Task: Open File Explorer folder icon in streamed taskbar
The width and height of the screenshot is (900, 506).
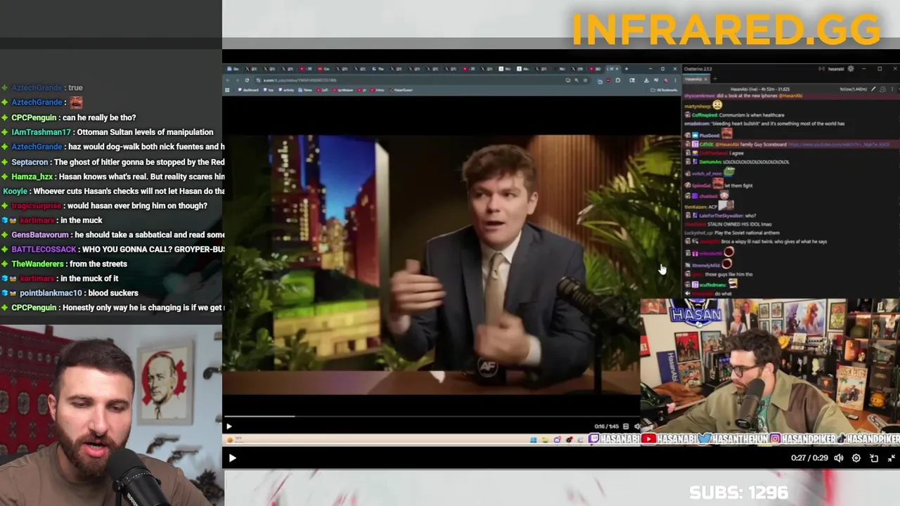Action: pos(545,440)
